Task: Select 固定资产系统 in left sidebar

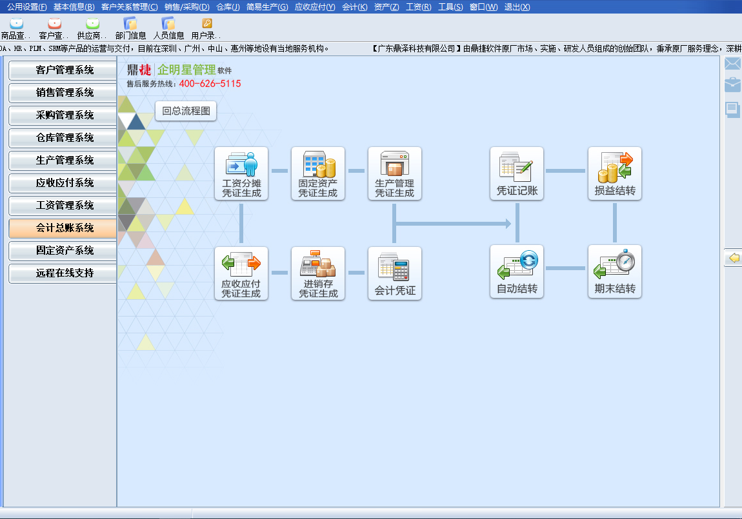Action: point(64,251)
